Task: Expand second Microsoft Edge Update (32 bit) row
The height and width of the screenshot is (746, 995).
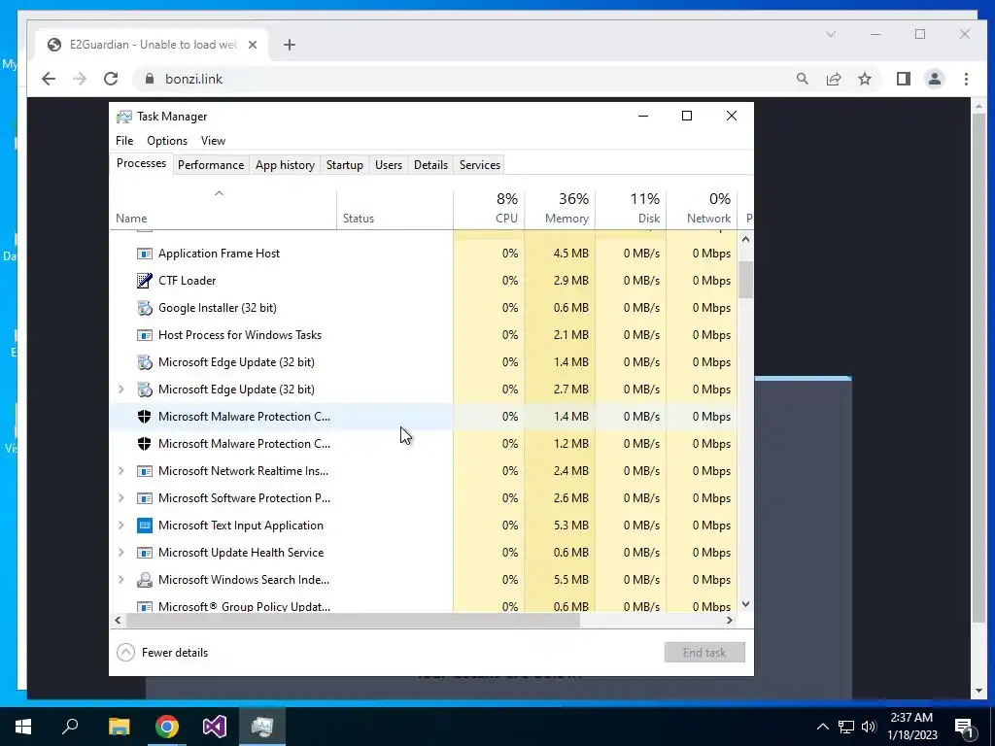Action: (x=121, y=390)
